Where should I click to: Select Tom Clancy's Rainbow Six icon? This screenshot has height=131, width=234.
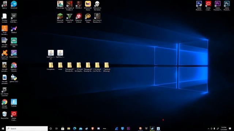[97, 18]
